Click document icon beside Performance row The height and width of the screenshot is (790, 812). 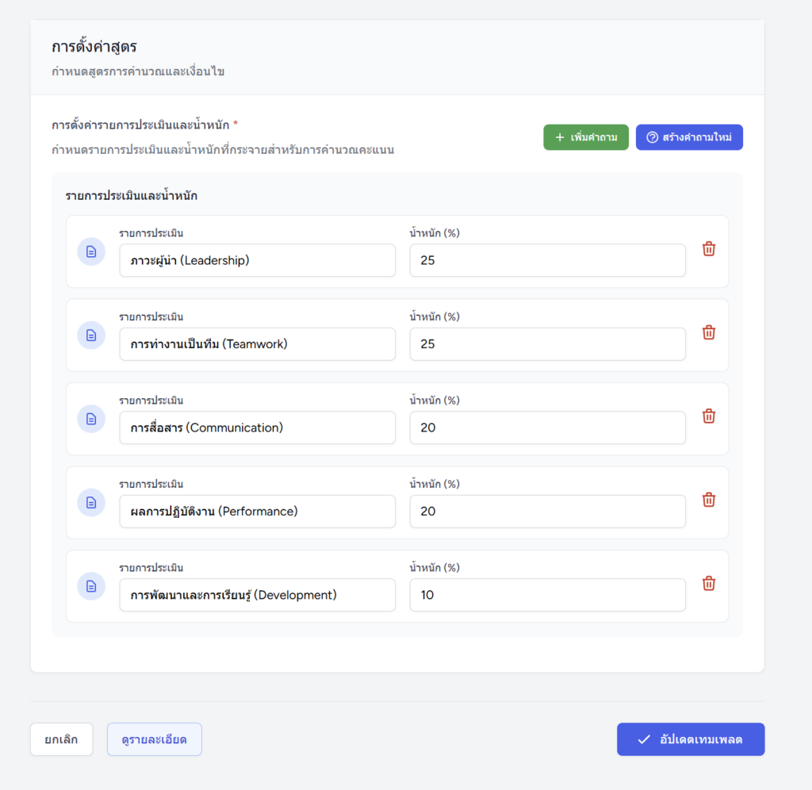click(91, 503)
